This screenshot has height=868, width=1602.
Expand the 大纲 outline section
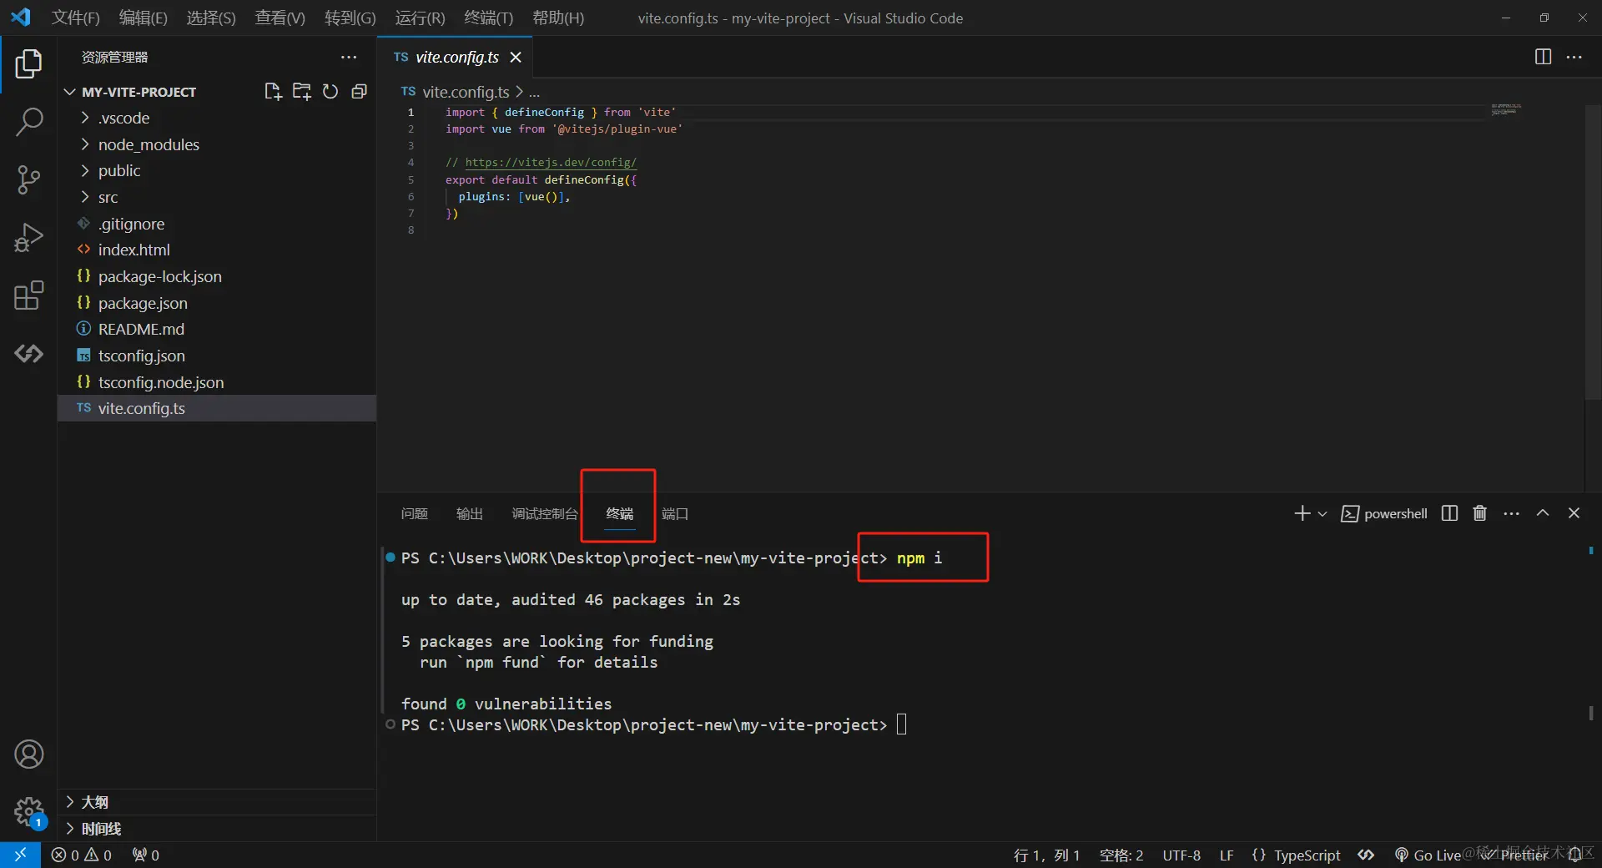click(x=217, y=802)
